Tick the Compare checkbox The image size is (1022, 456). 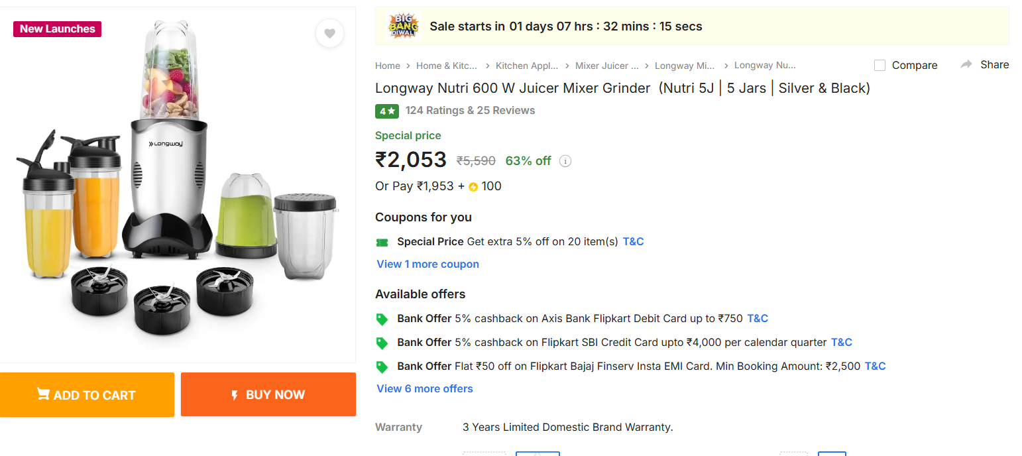(x=880, y=65)
